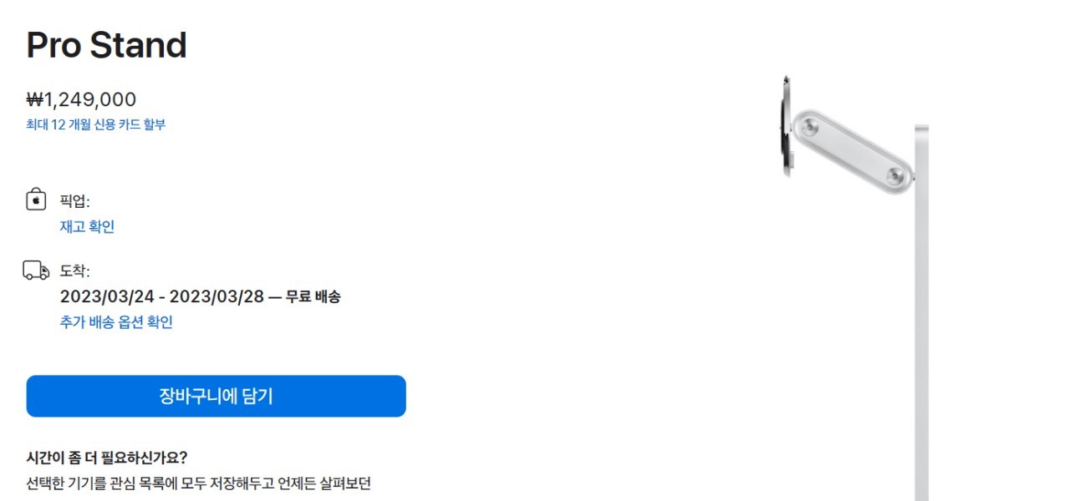This screenshot has height=501, width=1070.
Task: Click the stand's magnetic mounting plate
Action: (787, 127)
